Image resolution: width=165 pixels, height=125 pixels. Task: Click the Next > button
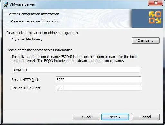pos(115,117)
